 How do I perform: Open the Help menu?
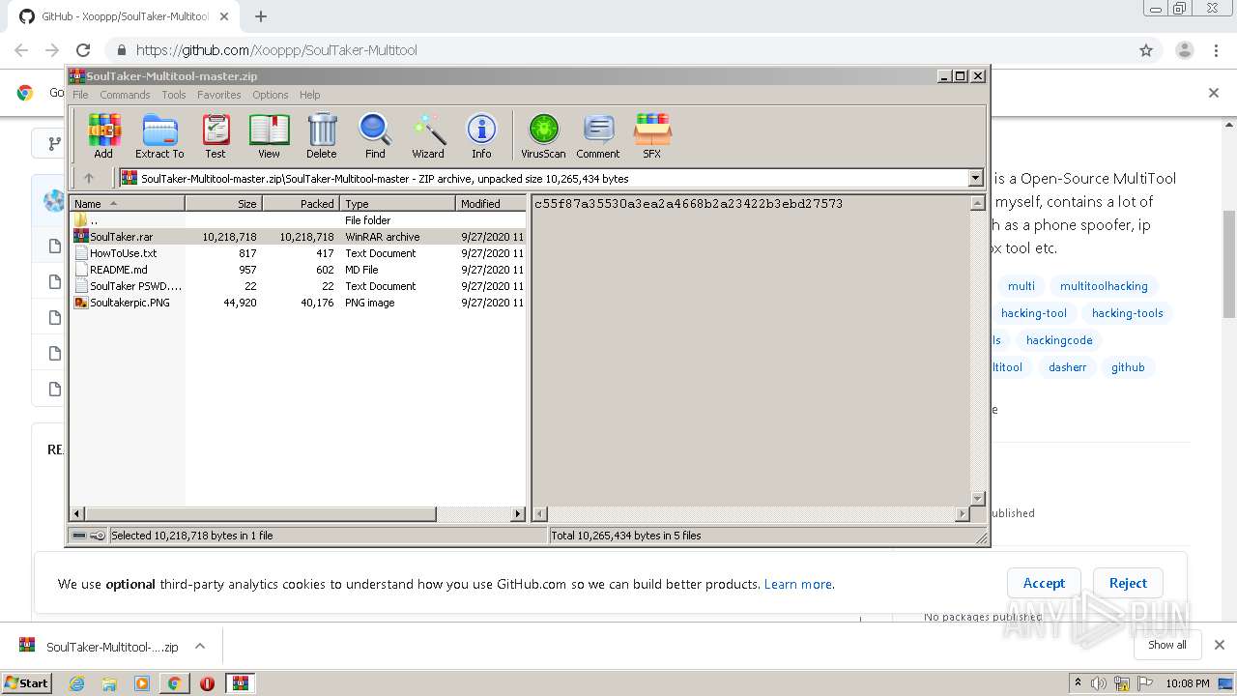tap(309, 95)
